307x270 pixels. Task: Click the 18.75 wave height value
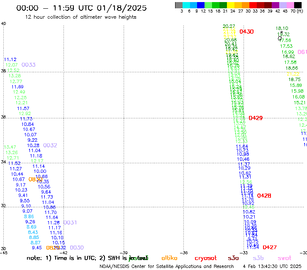(295, 79)
